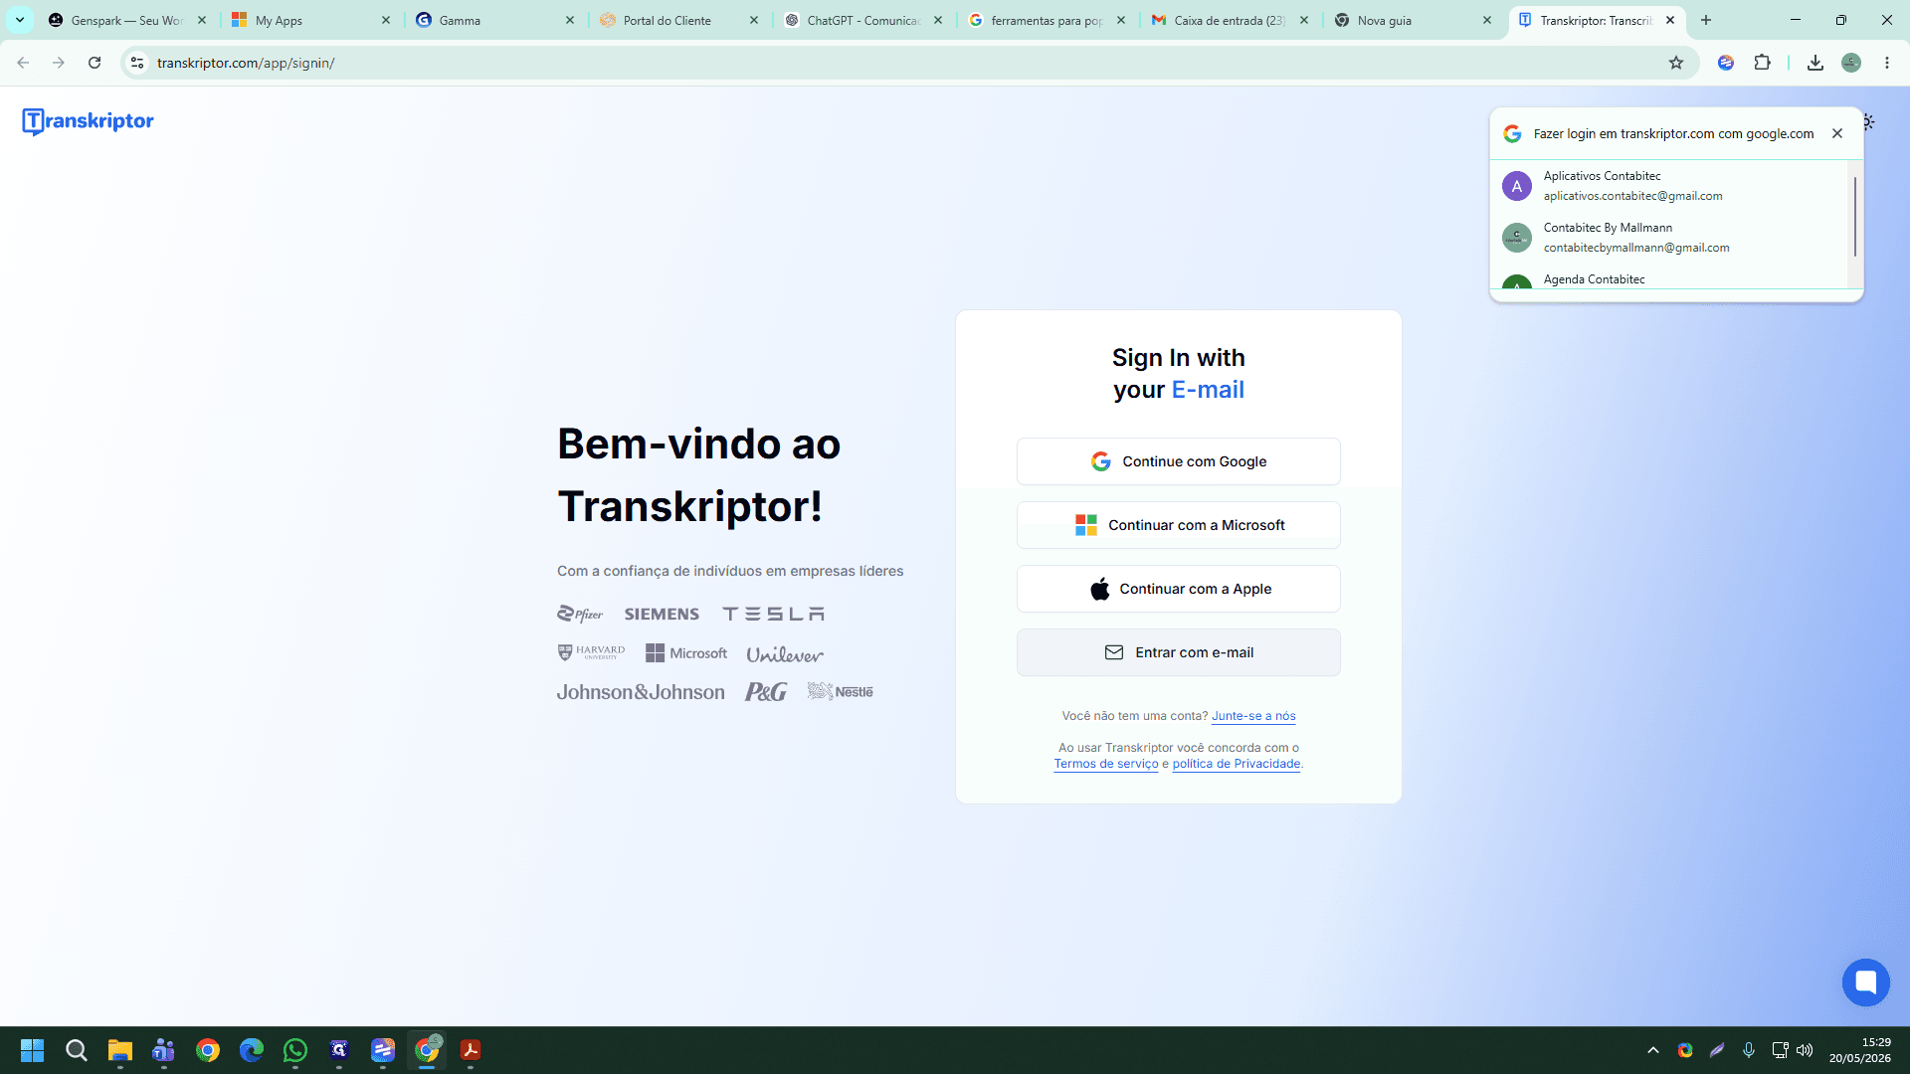This screenshot has height=1074, width=1910.
Task: Open WhatsApp from the taskbar
Action: (x=295, y=1050)
